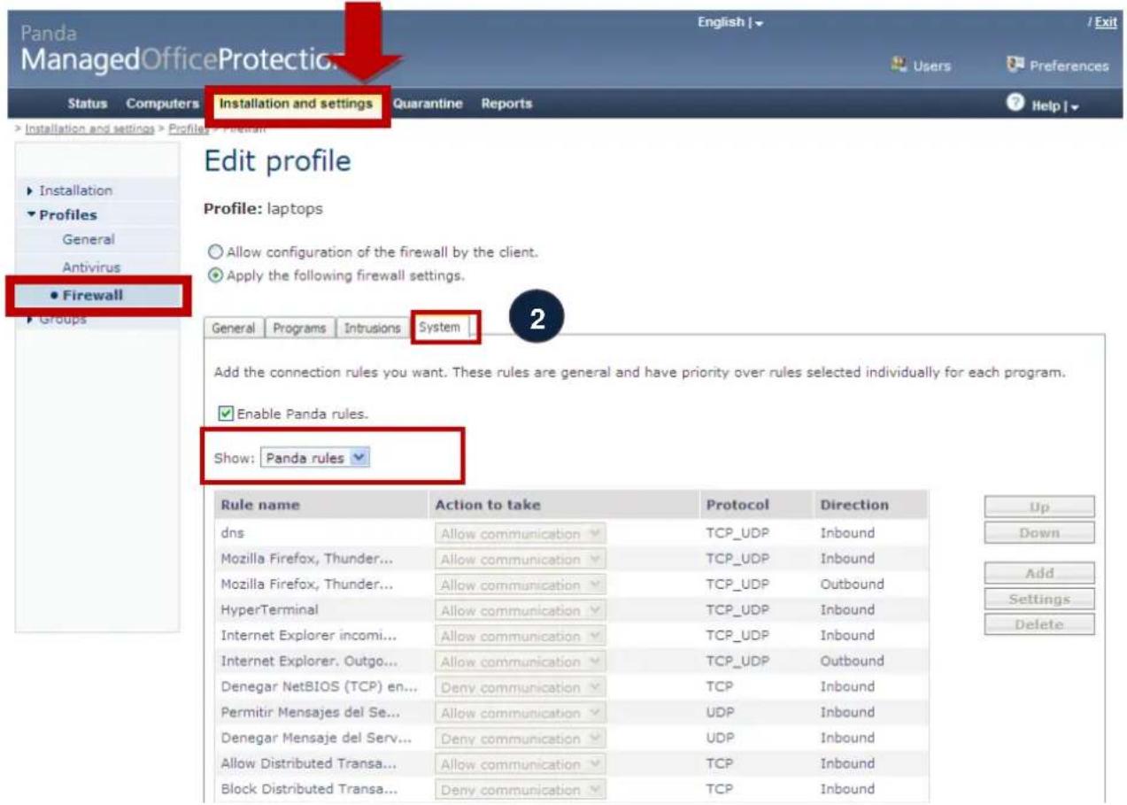Click the rule Settings button

coord(1039,600)
